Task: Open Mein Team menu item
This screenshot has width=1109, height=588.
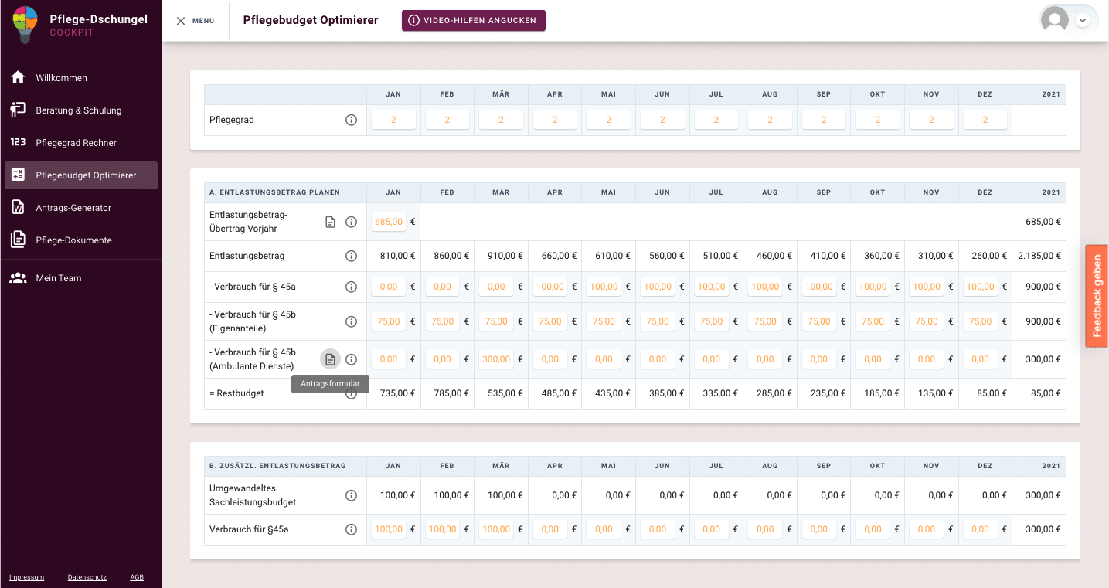Action: (x=81, y=277)
